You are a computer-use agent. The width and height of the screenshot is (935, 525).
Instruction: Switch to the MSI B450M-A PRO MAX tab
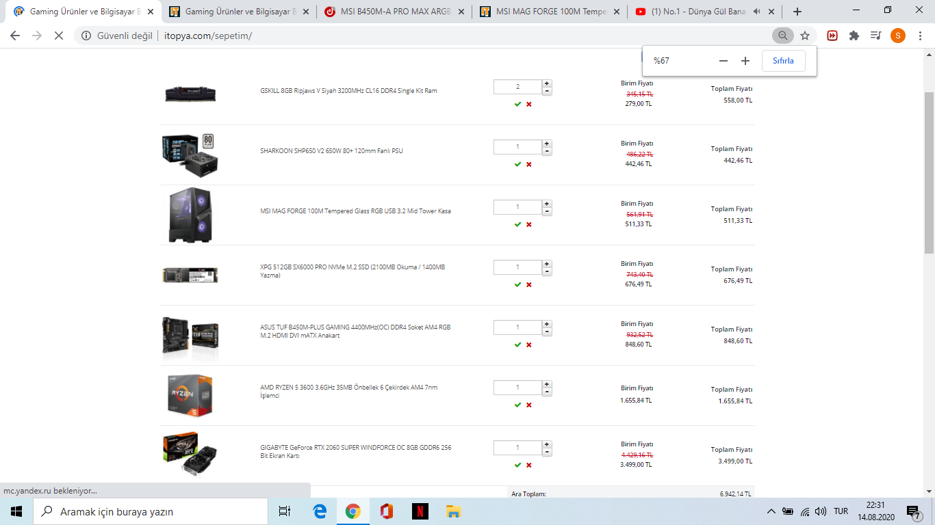pyautogui.click(x=394, y=12)
